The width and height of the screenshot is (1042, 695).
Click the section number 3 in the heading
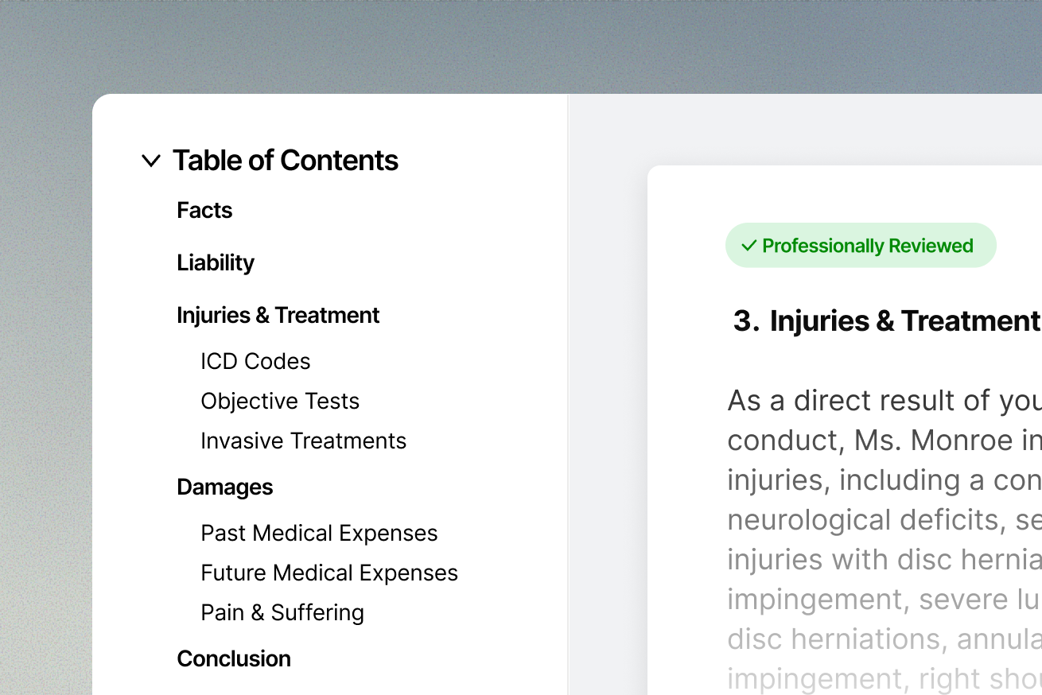click(745, 321)
